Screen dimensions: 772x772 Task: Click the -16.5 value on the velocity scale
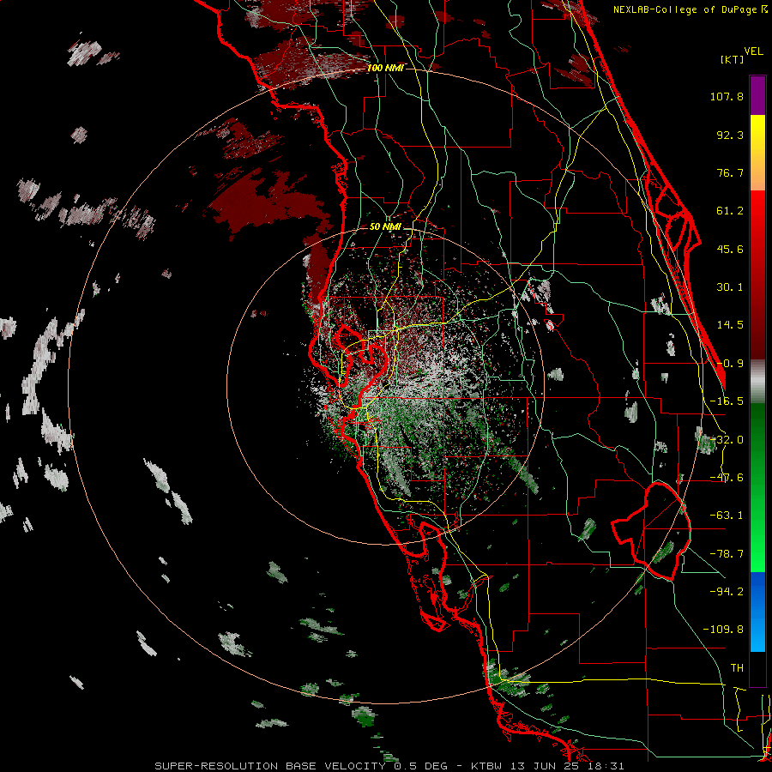click(727, 401)
